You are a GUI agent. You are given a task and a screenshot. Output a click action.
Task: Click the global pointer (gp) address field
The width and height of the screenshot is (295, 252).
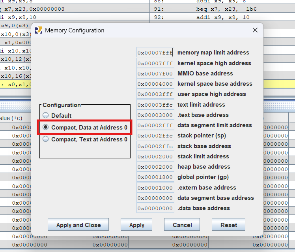(155, 177)
